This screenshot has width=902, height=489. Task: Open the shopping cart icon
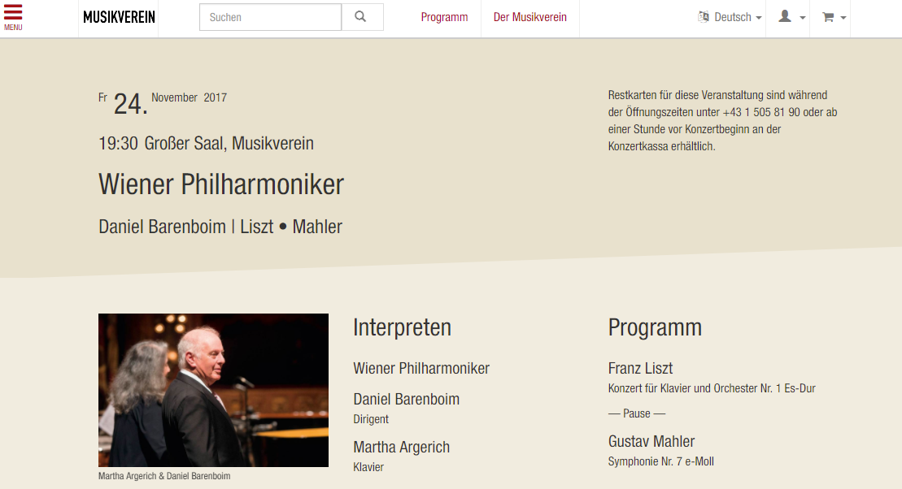click(828, 17)
